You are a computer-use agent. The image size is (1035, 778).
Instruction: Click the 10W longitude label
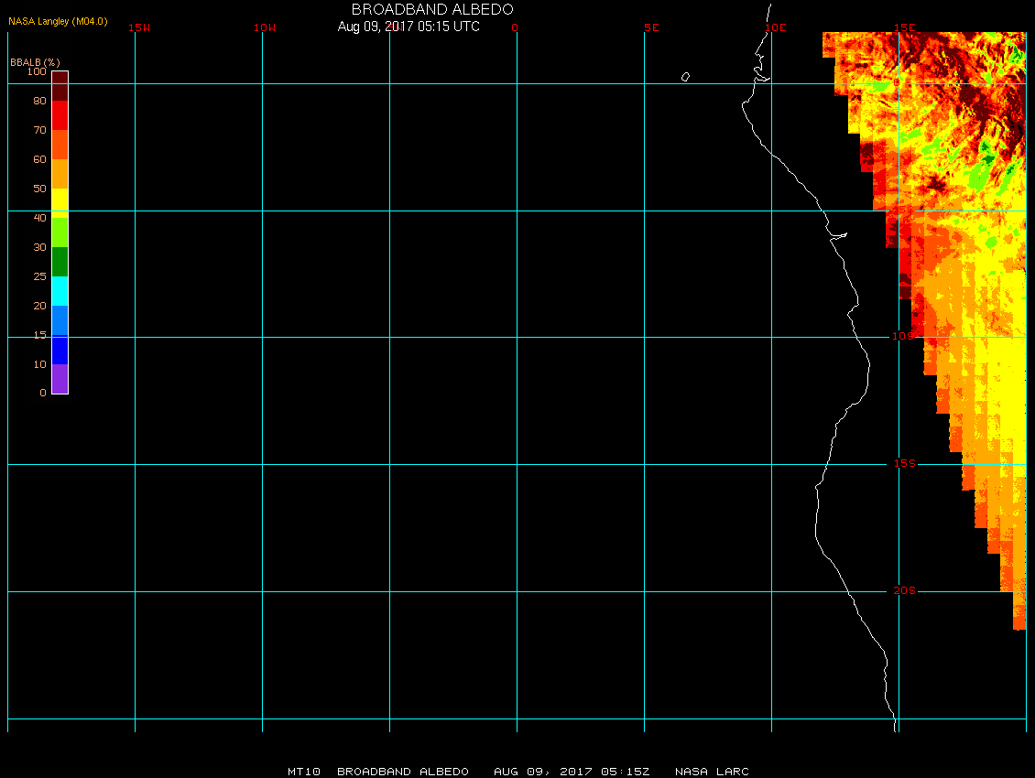click(265, 27)
